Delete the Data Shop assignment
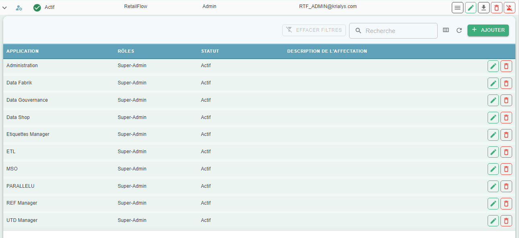The image size is (519, 238). click(506, 117)
